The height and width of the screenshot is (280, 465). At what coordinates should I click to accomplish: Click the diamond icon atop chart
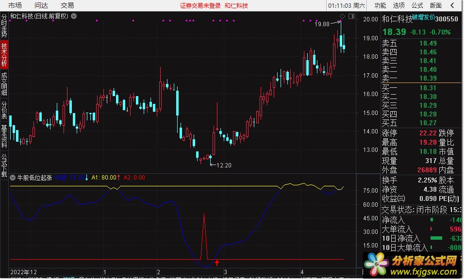pyautogui.click(x=342, y=16)
